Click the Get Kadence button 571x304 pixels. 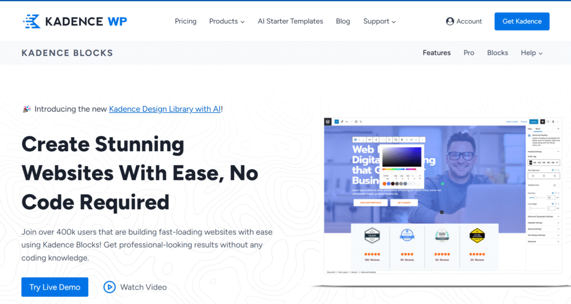[521, 21]
